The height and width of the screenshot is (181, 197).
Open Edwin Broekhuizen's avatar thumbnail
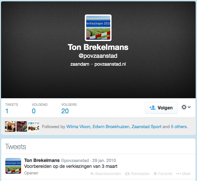pyautogui.click(x=22, y=126)
